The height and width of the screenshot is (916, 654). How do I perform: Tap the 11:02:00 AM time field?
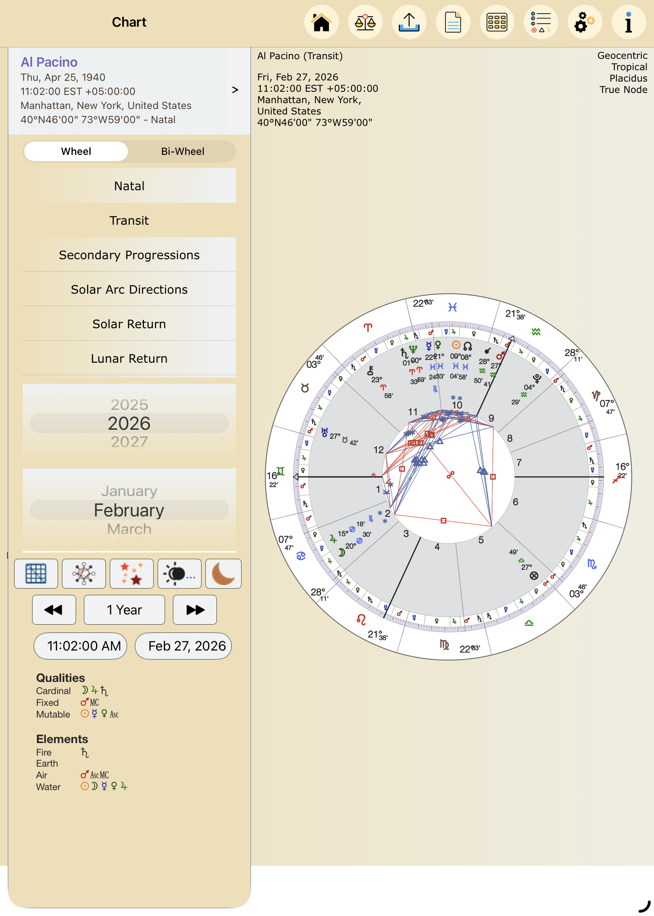80,646
